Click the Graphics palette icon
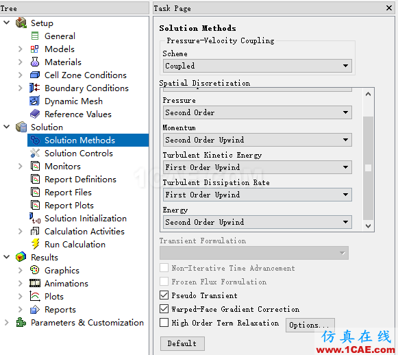 pos(34,270)
